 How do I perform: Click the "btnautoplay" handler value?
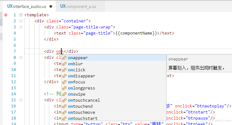coord(211,106)
